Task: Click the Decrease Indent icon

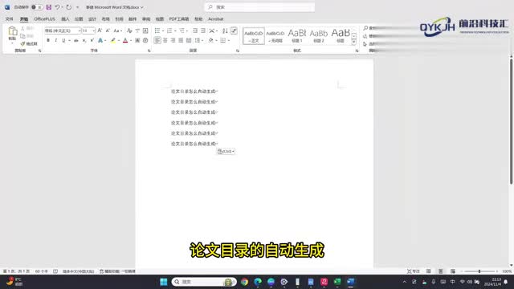Action: click(x=195, y=31)
